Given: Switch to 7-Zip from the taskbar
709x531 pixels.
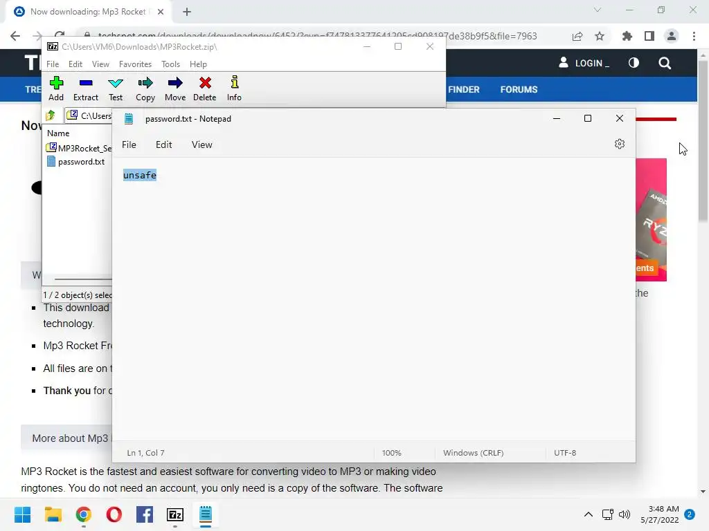Looking at the screenshot, I should coord(175,514).
